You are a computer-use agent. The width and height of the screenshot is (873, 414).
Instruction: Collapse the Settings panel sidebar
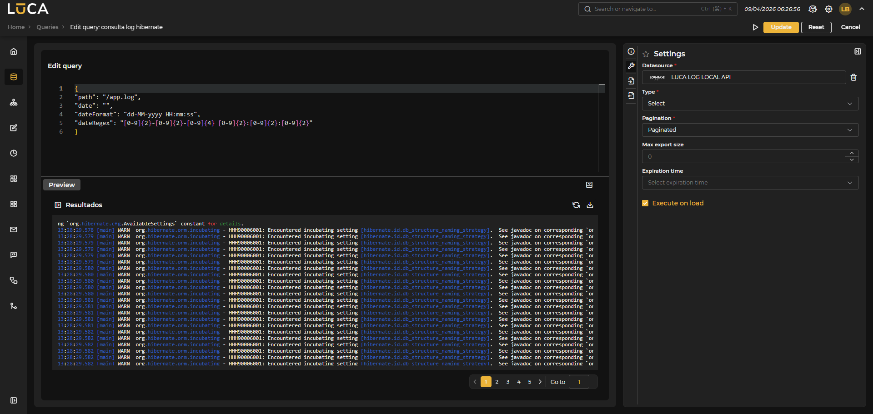pos(857,51)
